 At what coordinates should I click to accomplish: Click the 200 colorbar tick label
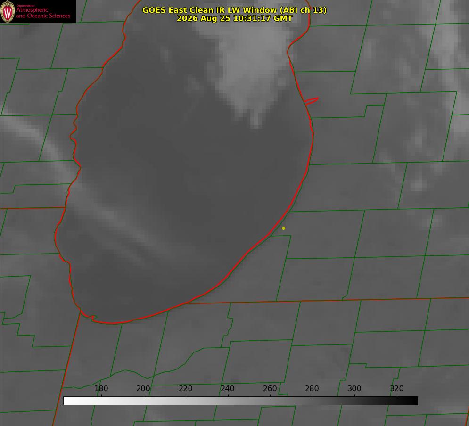coord(143,388)
